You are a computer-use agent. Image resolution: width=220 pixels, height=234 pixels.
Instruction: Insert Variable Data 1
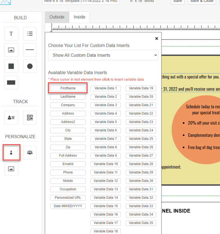[106, 88]
